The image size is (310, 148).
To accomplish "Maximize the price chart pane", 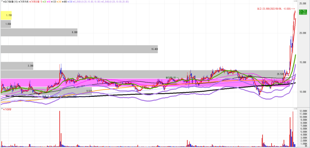I will (x=296, y=1).
